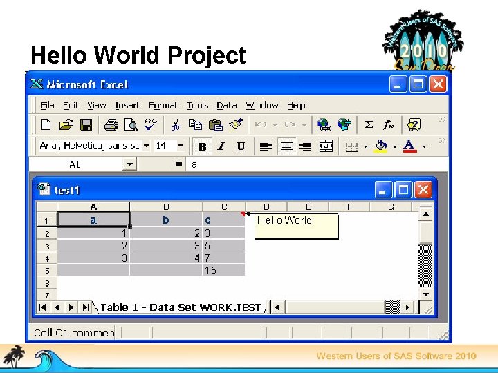Go to the first sheet tab
Screen dimensions: 498x373
tap(43, 307)
